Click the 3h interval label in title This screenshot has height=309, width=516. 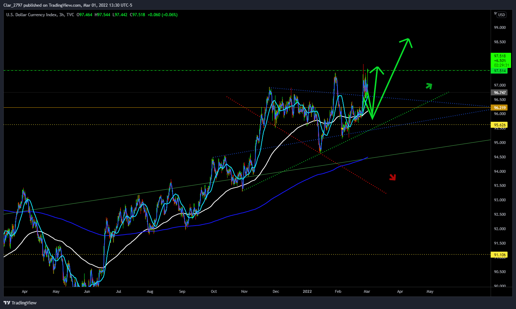click(x=62, y=15)
